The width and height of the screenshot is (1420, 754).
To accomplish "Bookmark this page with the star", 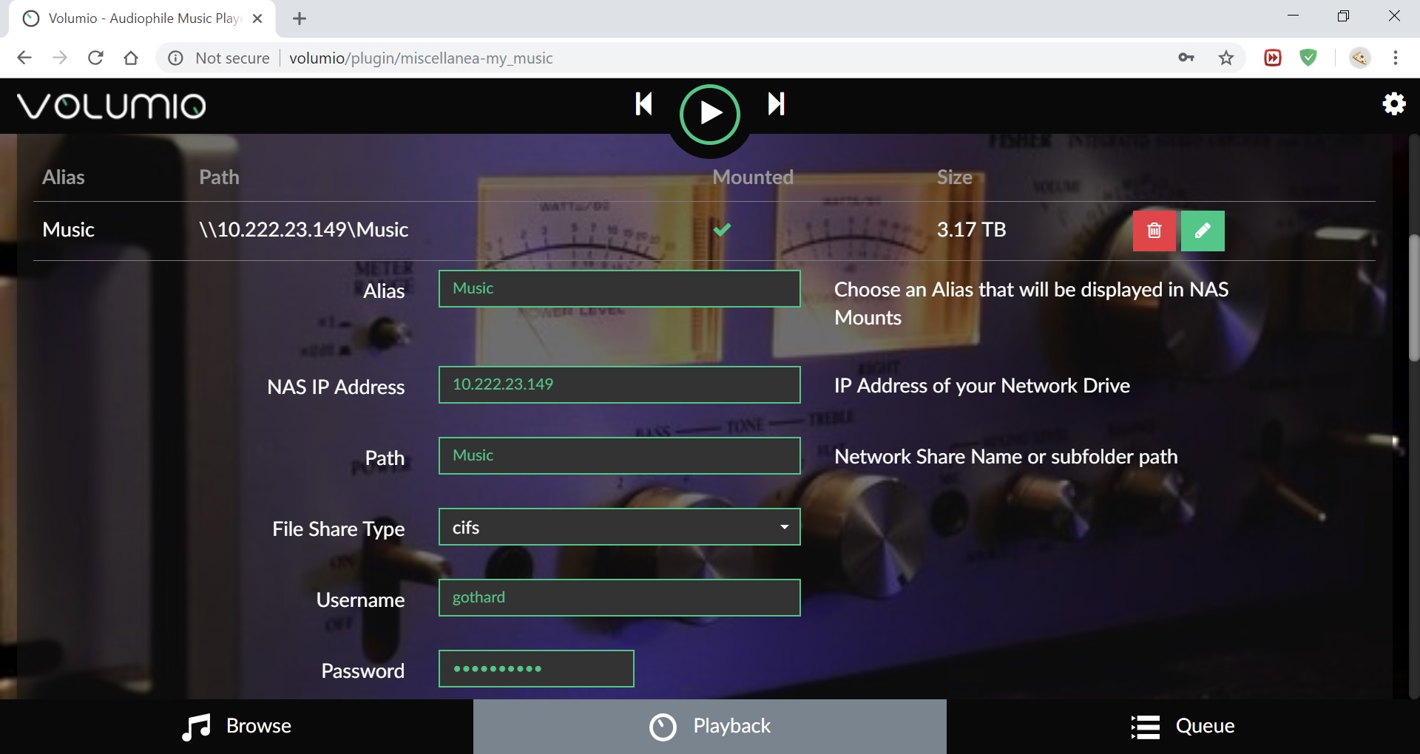I will 1226,58.
